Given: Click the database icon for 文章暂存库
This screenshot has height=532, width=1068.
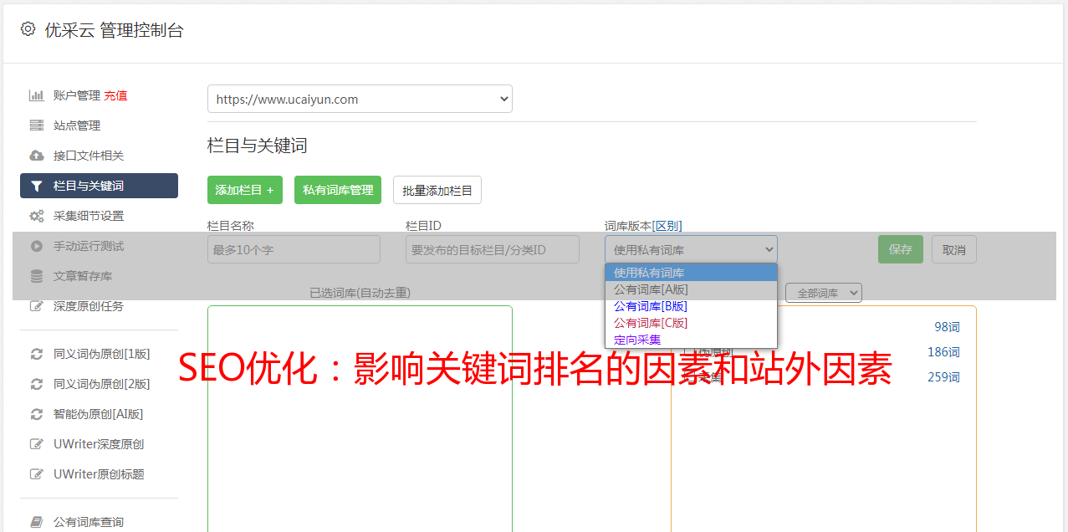Looking at the screenshot, I should (x=37, y=276).
